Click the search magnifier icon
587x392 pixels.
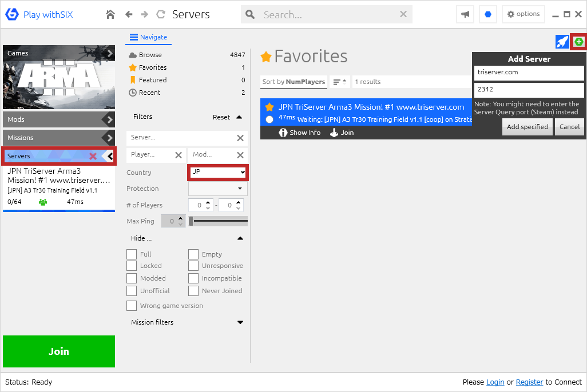(250, 15)
